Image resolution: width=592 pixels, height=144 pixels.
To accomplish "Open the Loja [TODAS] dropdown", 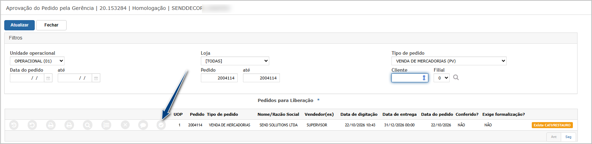I will tap(235, 61).
